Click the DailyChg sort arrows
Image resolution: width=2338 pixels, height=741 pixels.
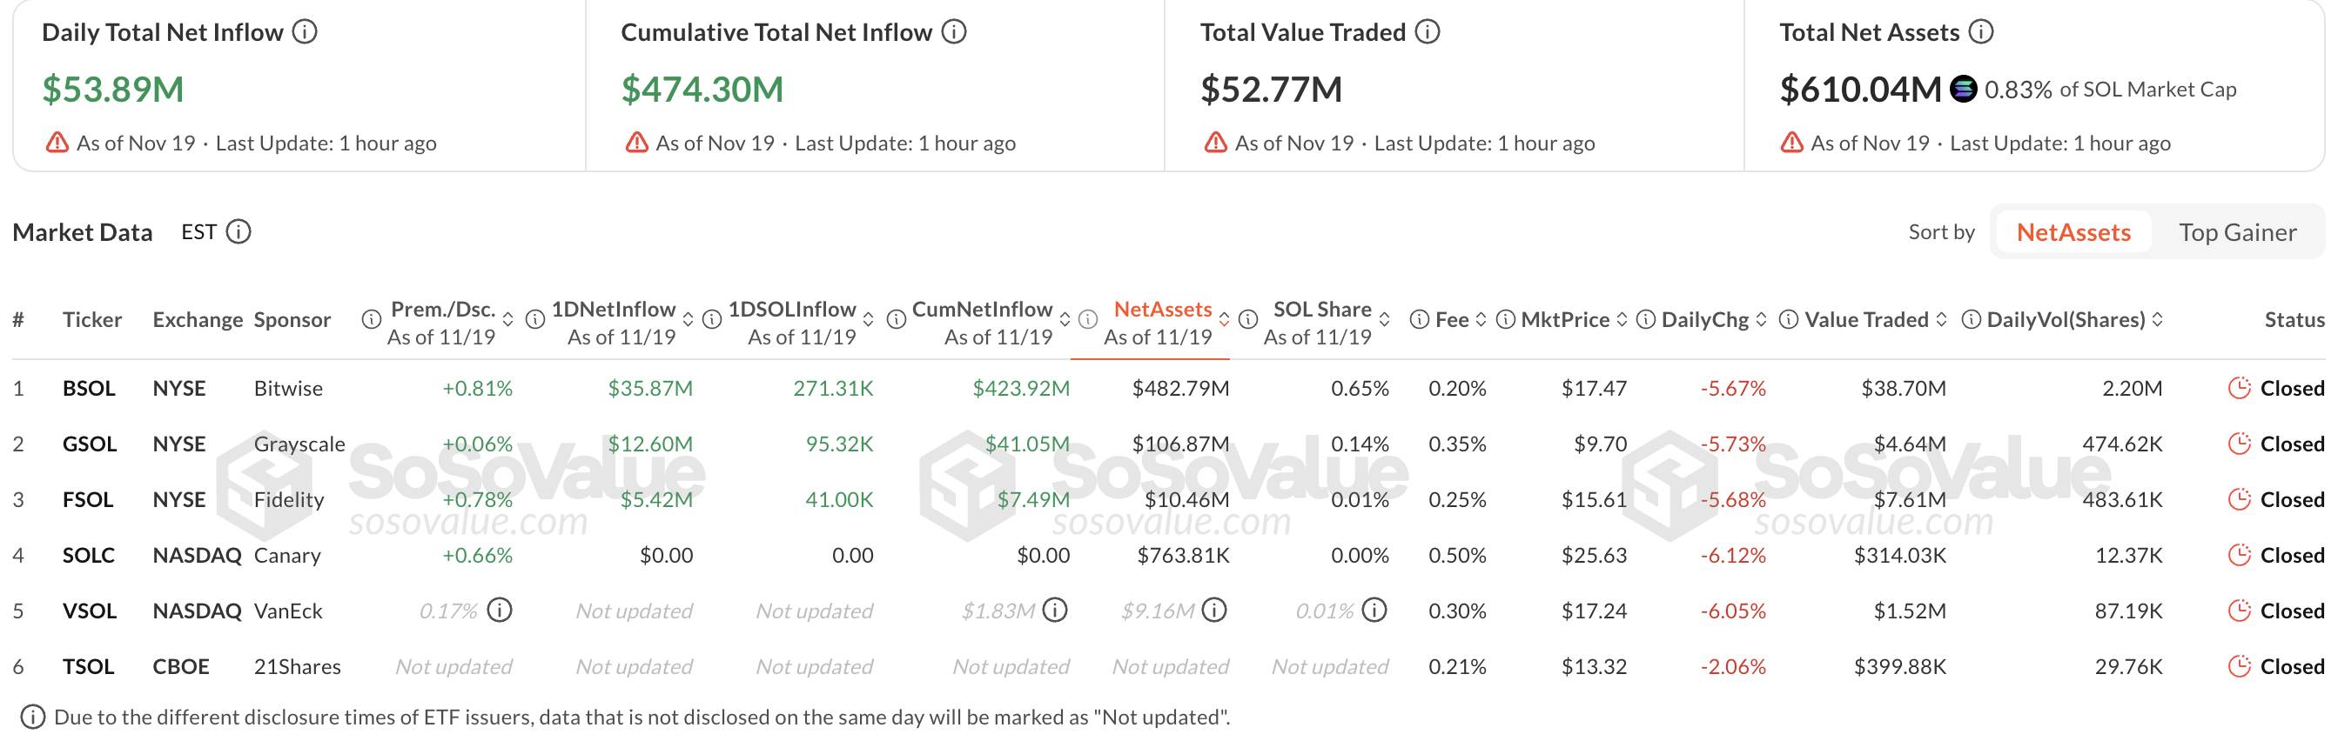tap(1762, 319)
